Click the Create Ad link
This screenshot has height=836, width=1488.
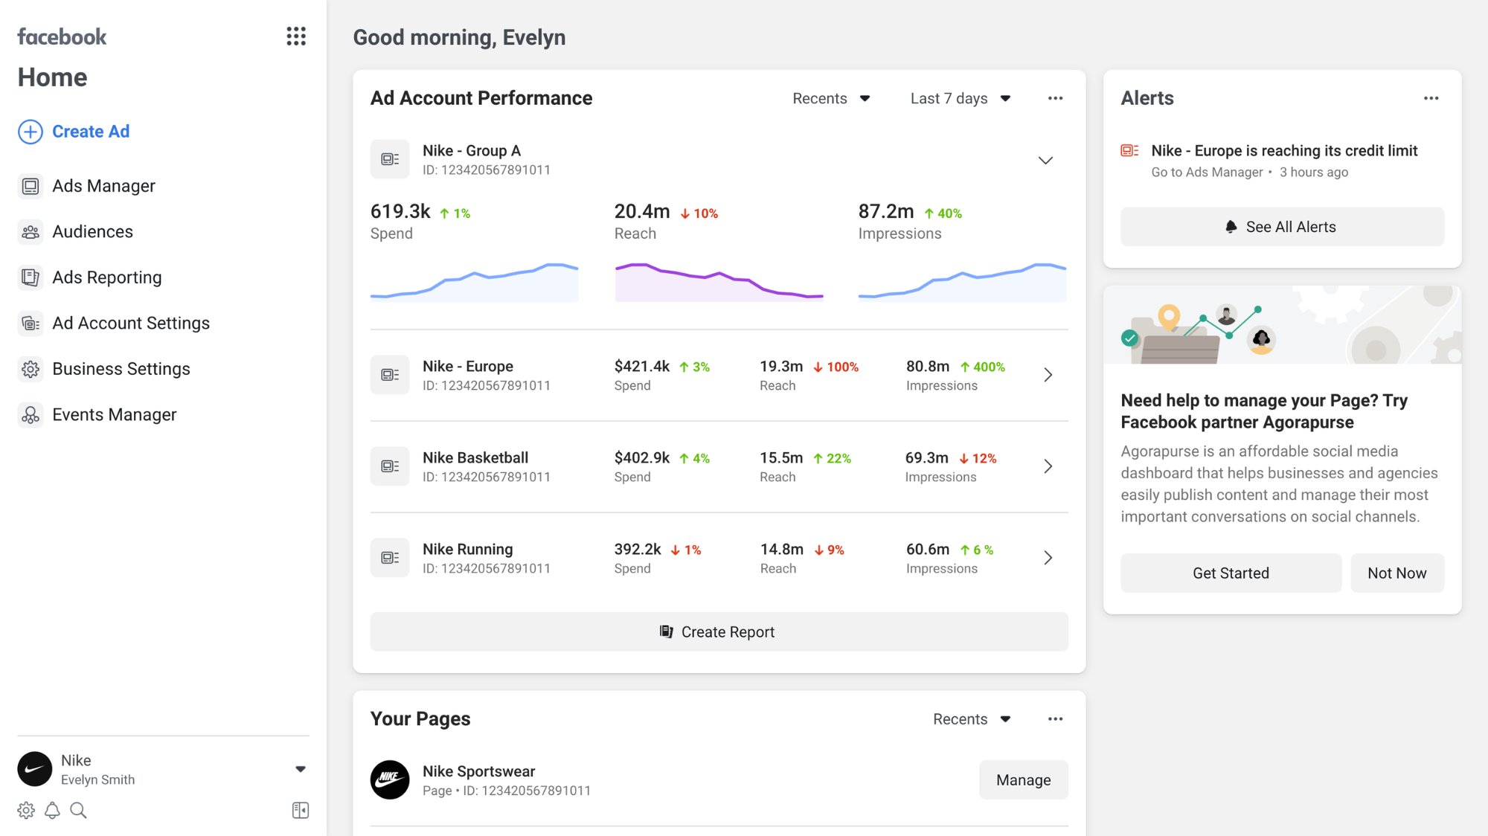click(90, 131)
